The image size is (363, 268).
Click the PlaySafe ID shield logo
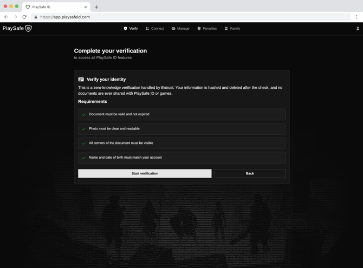tap(28, 29)
